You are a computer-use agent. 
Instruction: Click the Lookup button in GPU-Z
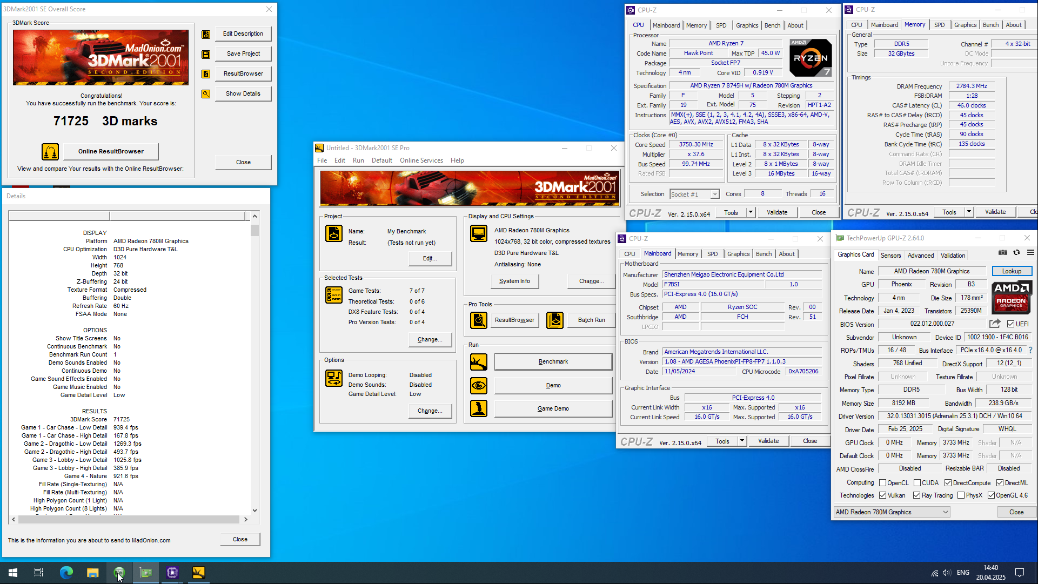pyautogui.click(x=1012, y=271)
